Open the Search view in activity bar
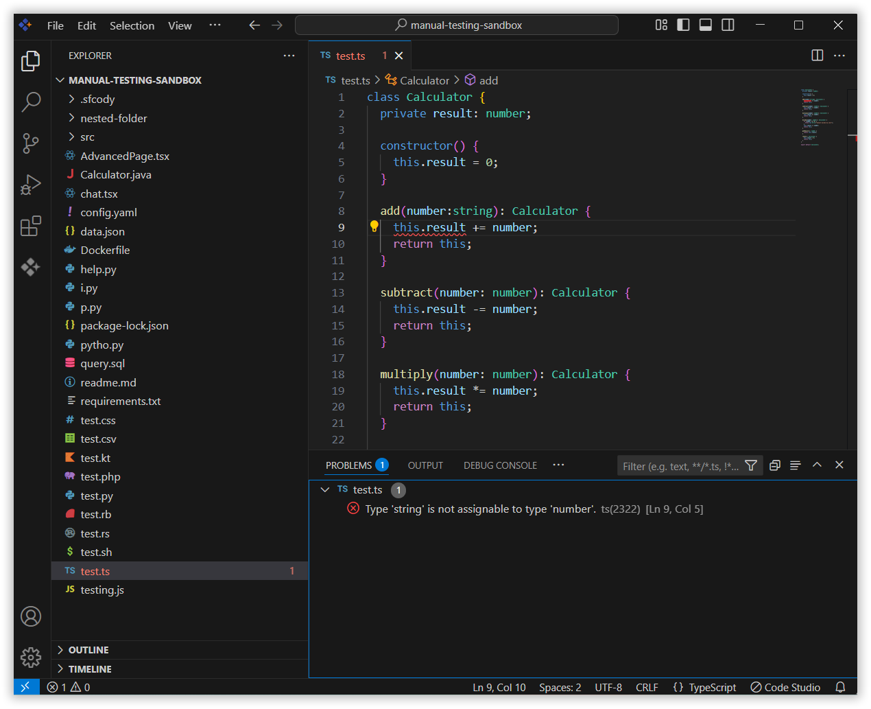The image size is (871, 709). 31,102
